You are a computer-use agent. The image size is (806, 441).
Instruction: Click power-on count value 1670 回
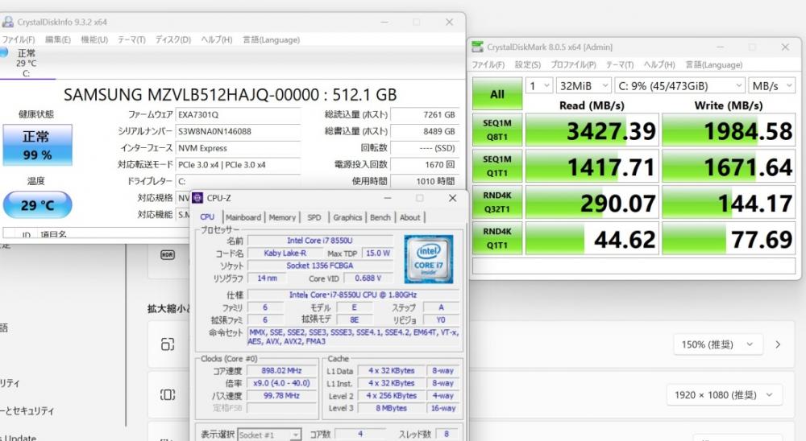coord(425,165)
